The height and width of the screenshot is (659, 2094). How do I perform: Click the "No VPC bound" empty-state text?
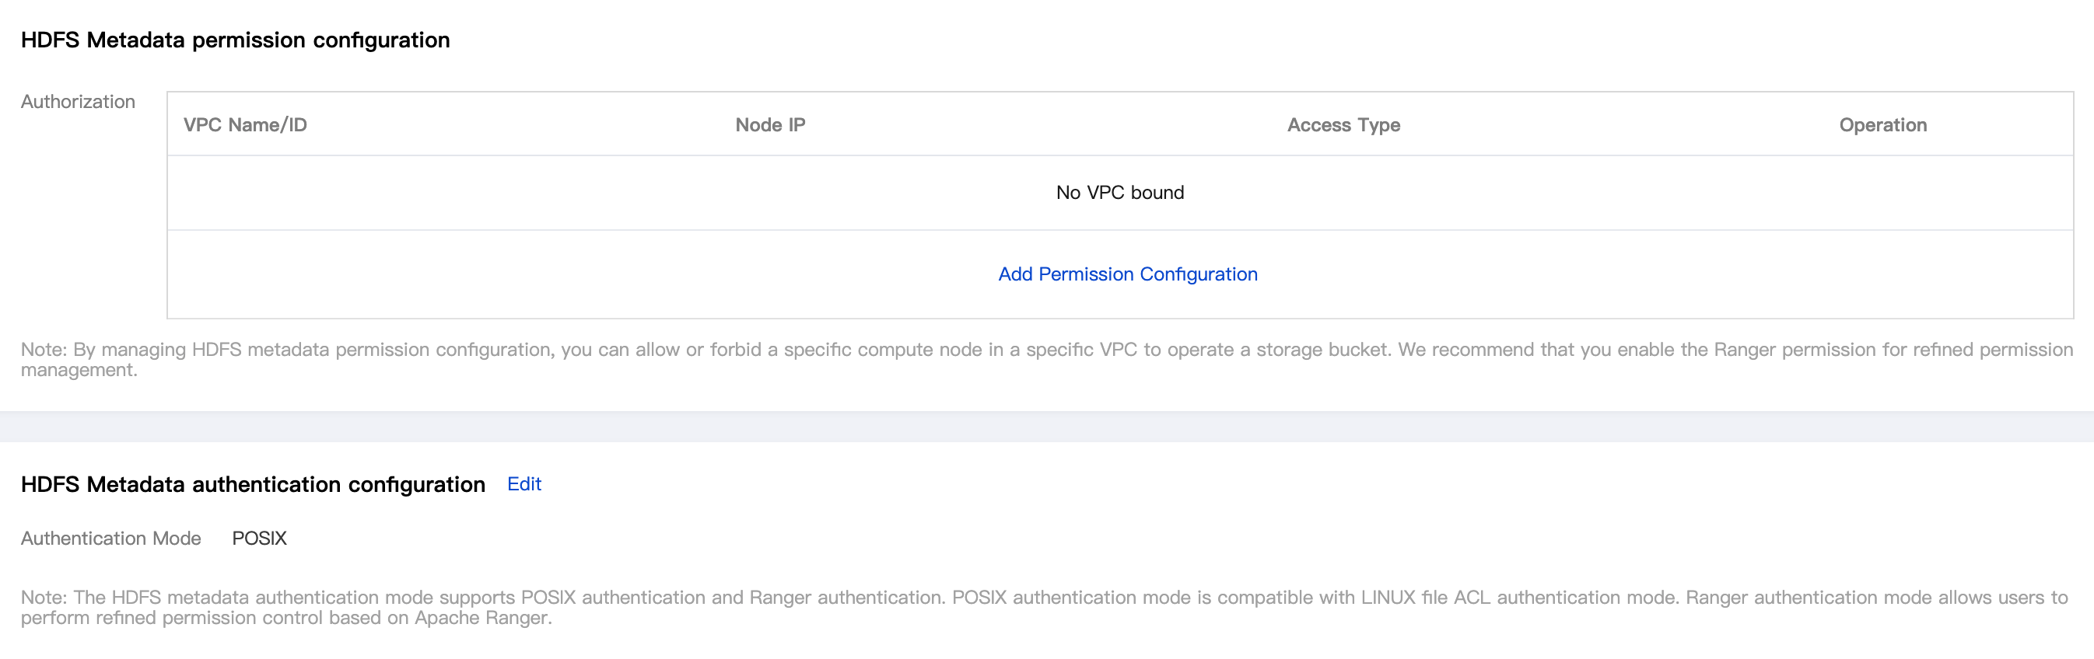[1119, 193]
